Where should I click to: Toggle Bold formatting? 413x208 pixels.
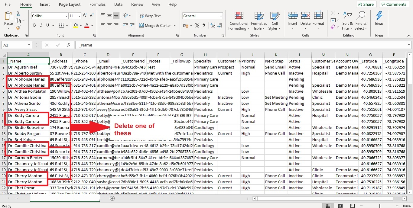pos(34,25)
